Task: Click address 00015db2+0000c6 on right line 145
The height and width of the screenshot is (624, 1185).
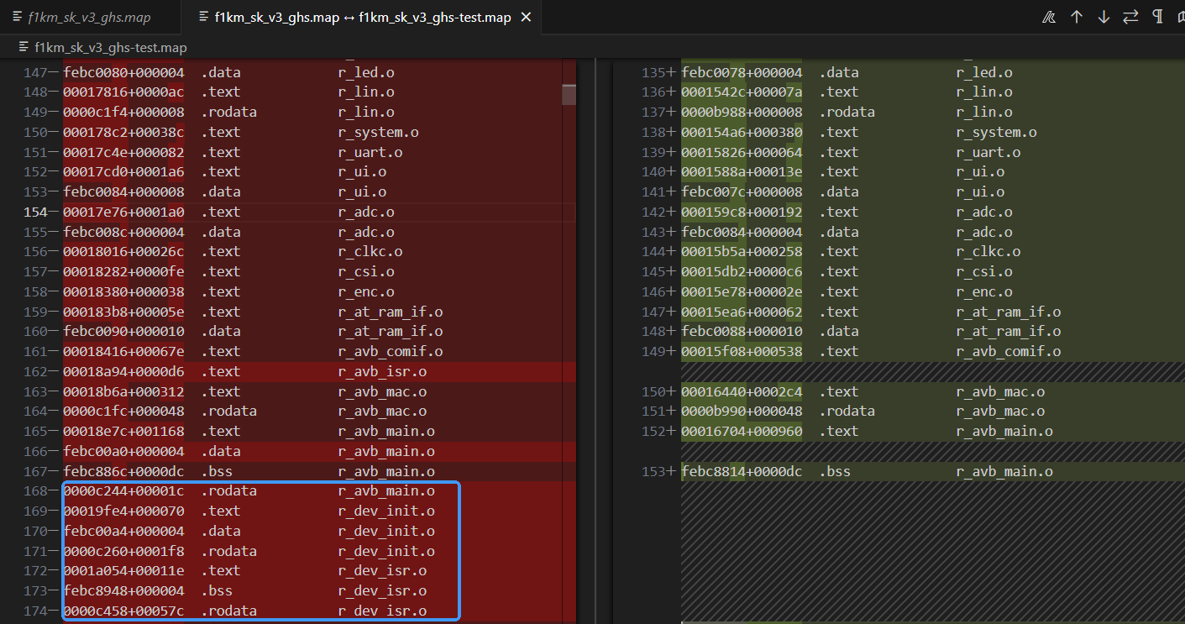Action: (742, 271)
